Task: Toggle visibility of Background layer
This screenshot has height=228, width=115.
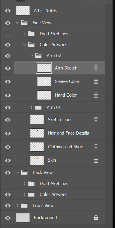Action: (8, 218)
